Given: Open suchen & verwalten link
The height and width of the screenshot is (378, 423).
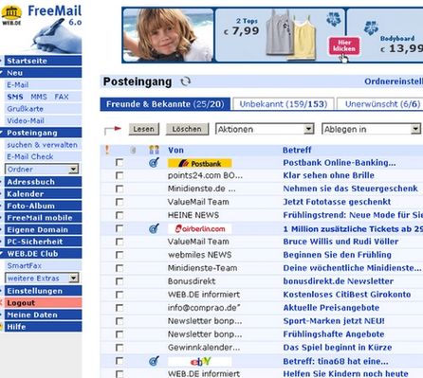Looking at the screenshot, I should 42,145.
